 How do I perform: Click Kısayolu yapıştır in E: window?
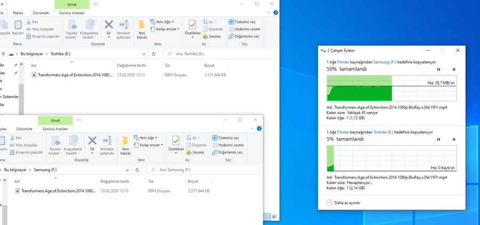click(x=43, y=36)
